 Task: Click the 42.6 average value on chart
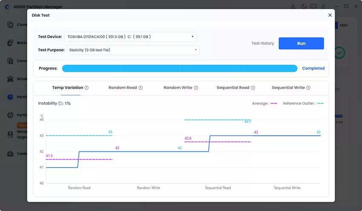pyautogui.click(x=188, y=138)
